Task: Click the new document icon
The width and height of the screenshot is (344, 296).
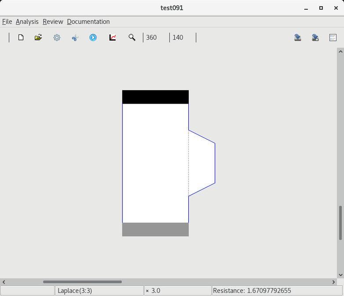Action: click(x=21, y=37)
